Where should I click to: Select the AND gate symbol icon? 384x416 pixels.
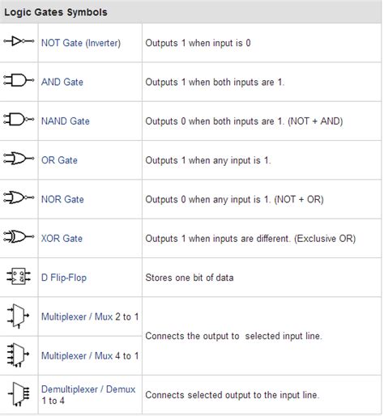(x=19, y=80)
